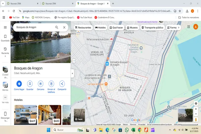Screen dimensions: 201x134
Task: Click Ver más in the sidebar
Action: pos(5,99)
